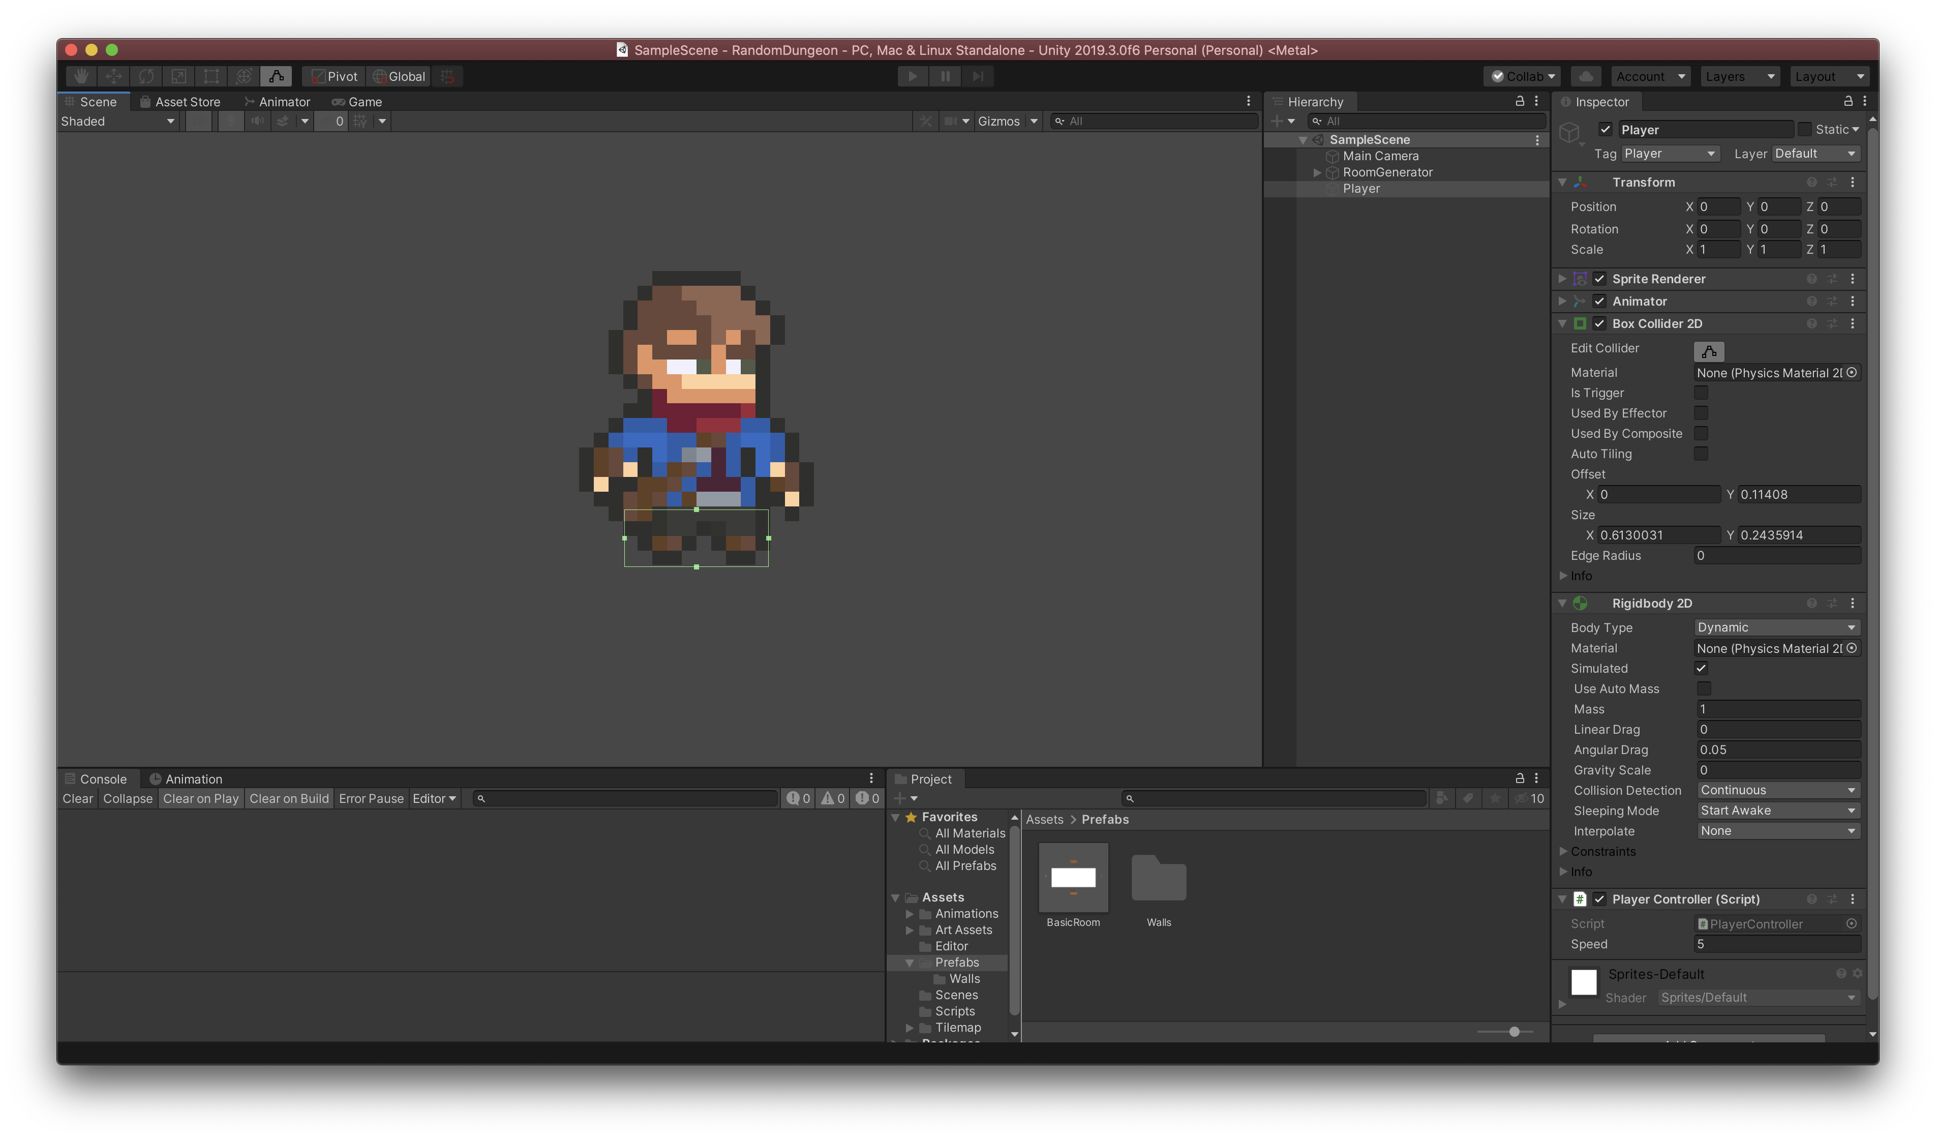Click the Play button
Viewport: 1936px width, 1140px height.
pos(913,76)
